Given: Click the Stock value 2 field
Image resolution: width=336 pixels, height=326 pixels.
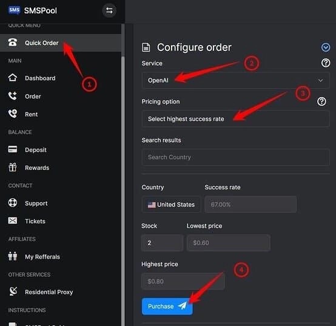Looking at the screenshot, I should [x=162, y=243].
